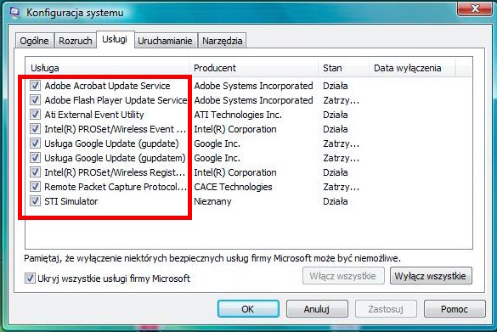
Task: Sort by Producent column header
Action: click(x=254, y=67)
